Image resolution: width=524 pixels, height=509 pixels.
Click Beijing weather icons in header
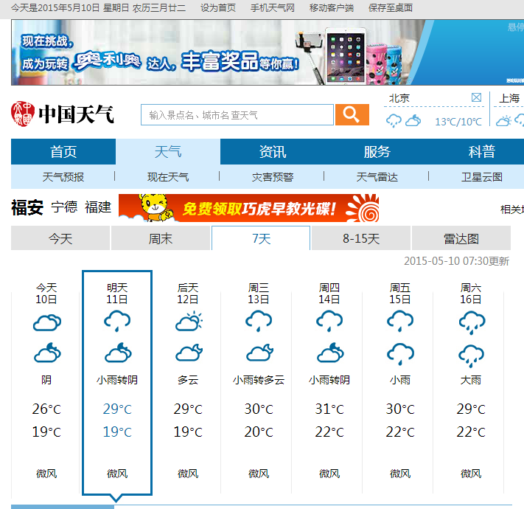[404, 121]
